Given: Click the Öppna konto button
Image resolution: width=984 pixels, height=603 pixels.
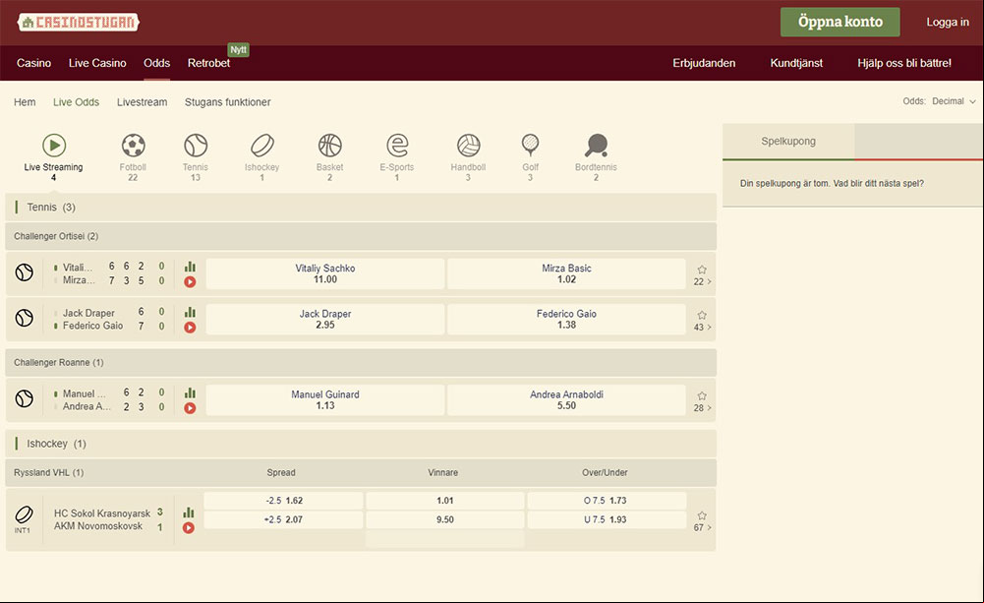Looking at the screenshot, I should click(840, 22).
